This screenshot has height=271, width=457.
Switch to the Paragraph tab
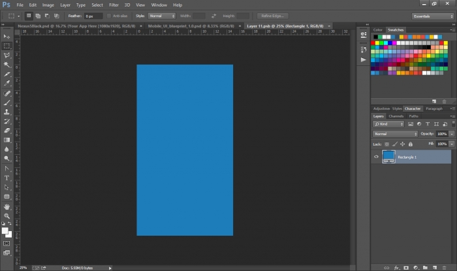[x=434, y=108]
